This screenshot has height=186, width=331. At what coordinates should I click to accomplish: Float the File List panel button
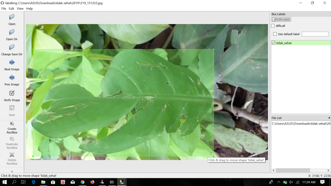click(x=329, y=118)
